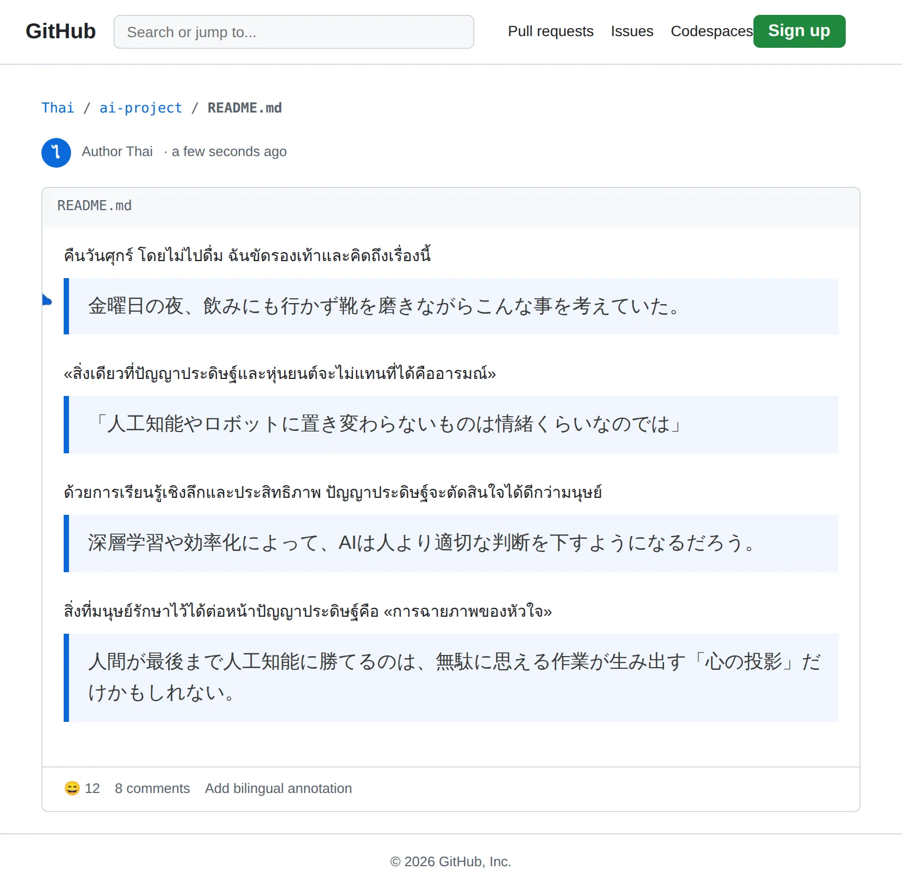Open the ai-project breadcrumb link
This screenshot has height=871, width=902.
(x=141, y=108)
